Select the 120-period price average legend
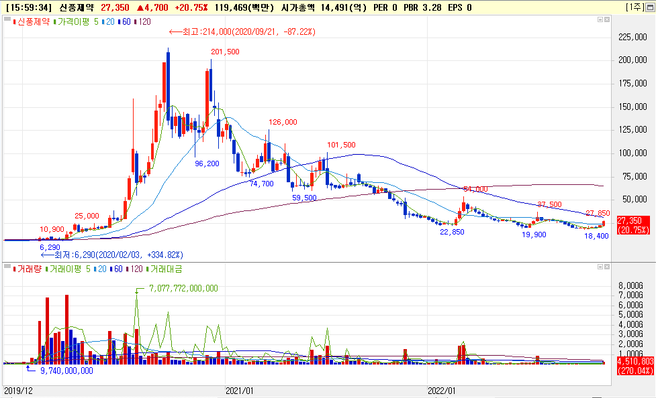Image resolution: width=656 pixels, height=398 pixels. [x=142, y=21]
